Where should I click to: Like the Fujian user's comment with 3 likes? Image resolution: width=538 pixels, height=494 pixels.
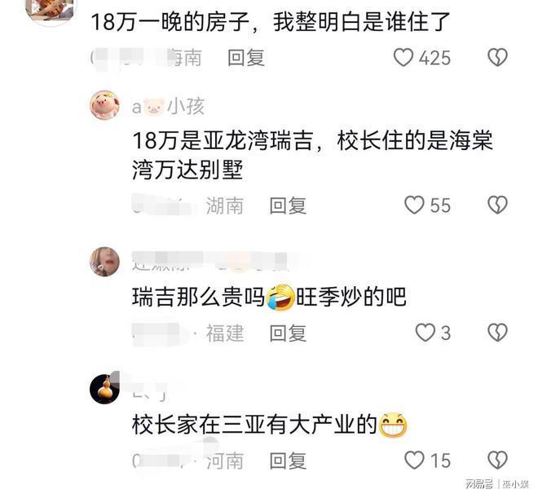coord(426,333)
